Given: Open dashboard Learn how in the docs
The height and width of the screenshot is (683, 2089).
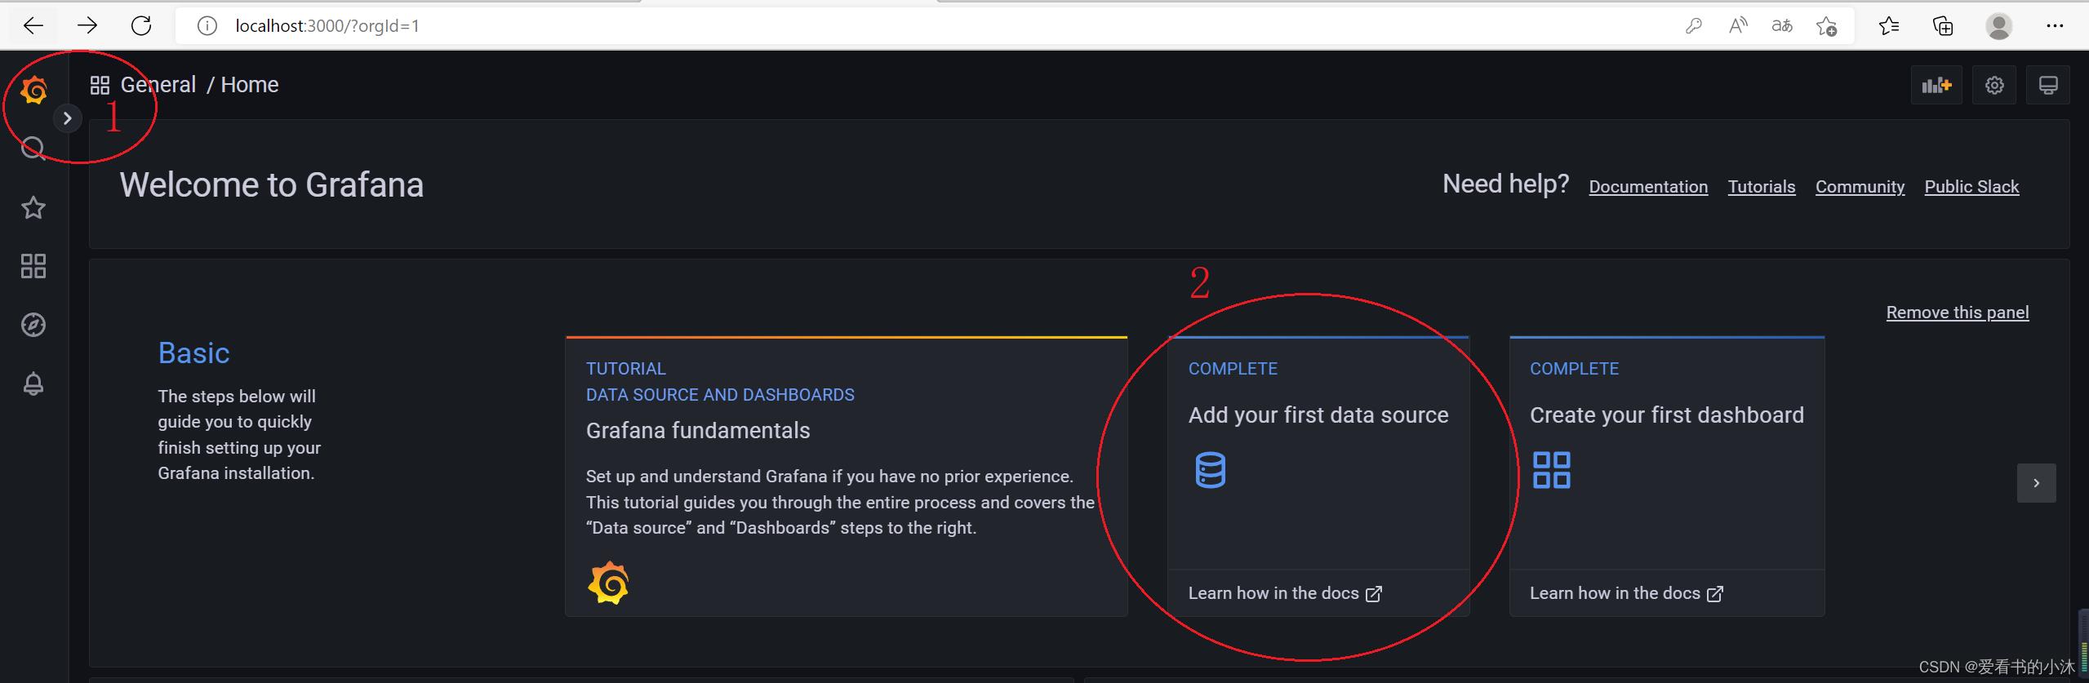Looking at the screenshot, I should (x=1626, y=593).
